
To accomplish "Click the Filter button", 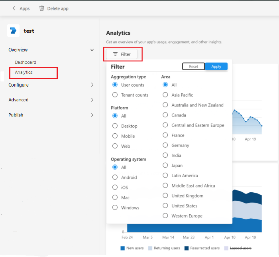I will point(122,54).
